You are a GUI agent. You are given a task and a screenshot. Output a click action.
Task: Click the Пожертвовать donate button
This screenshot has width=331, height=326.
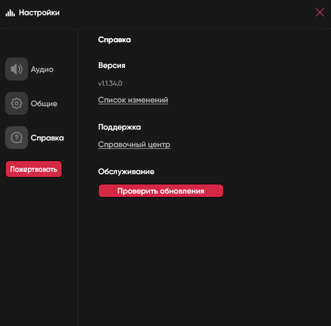click(x=34, y=169)
